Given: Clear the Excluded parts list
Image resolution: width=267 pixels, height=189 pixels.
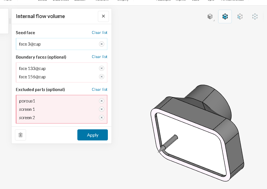Looking at the screenshot, I should click(x=100, y=89).
